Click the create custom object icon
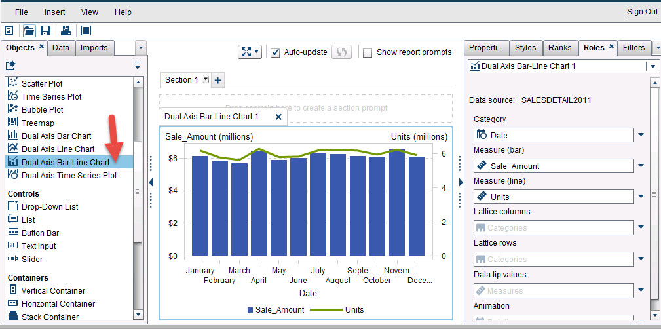The height and width of the screenshot is (329, 661). 10,65
